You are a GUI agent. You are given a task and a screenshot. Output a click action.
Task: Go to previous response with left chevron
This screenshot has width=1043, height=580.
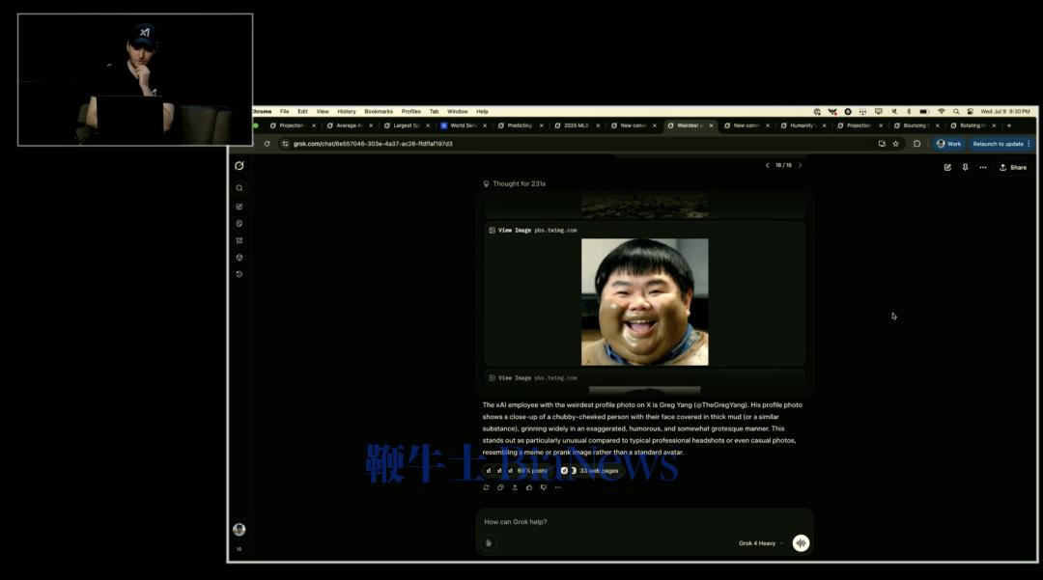click(767, 165)
